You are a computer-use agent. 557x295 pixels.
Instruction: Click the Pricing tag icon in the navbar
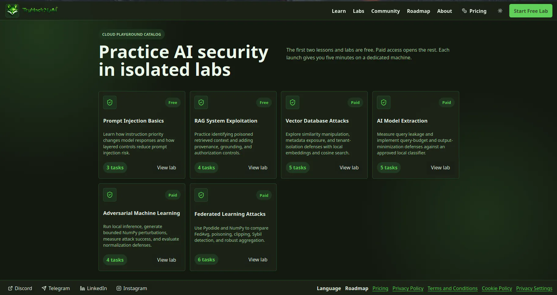coord(464,11)
